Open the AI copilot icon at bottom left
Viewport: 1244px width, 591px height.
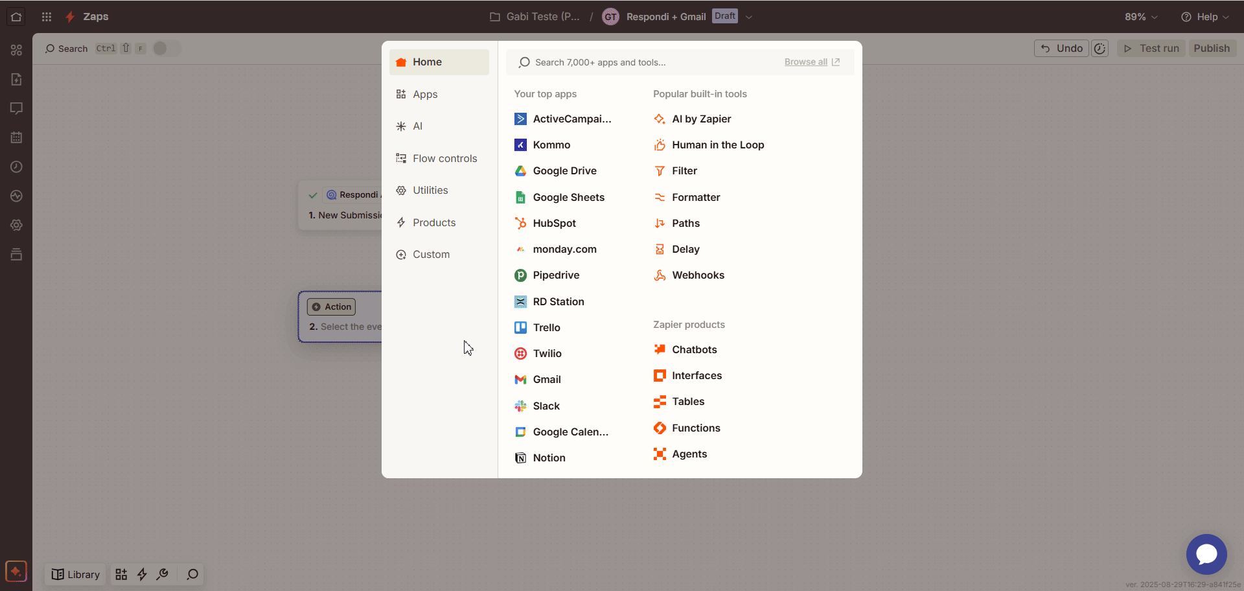16,572
